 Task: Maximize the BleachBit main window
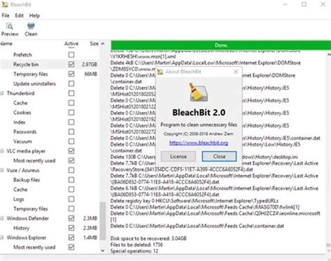coord(304,4)
